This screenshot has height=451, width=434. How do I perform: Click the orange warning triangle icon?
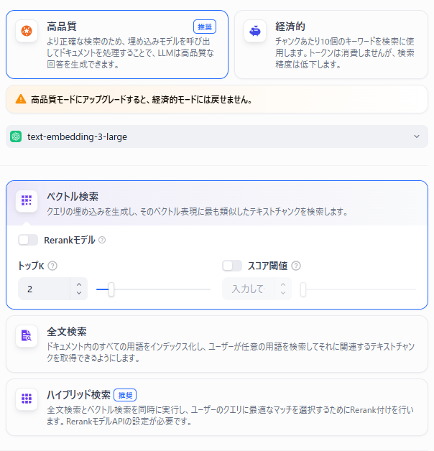point(20,99)
